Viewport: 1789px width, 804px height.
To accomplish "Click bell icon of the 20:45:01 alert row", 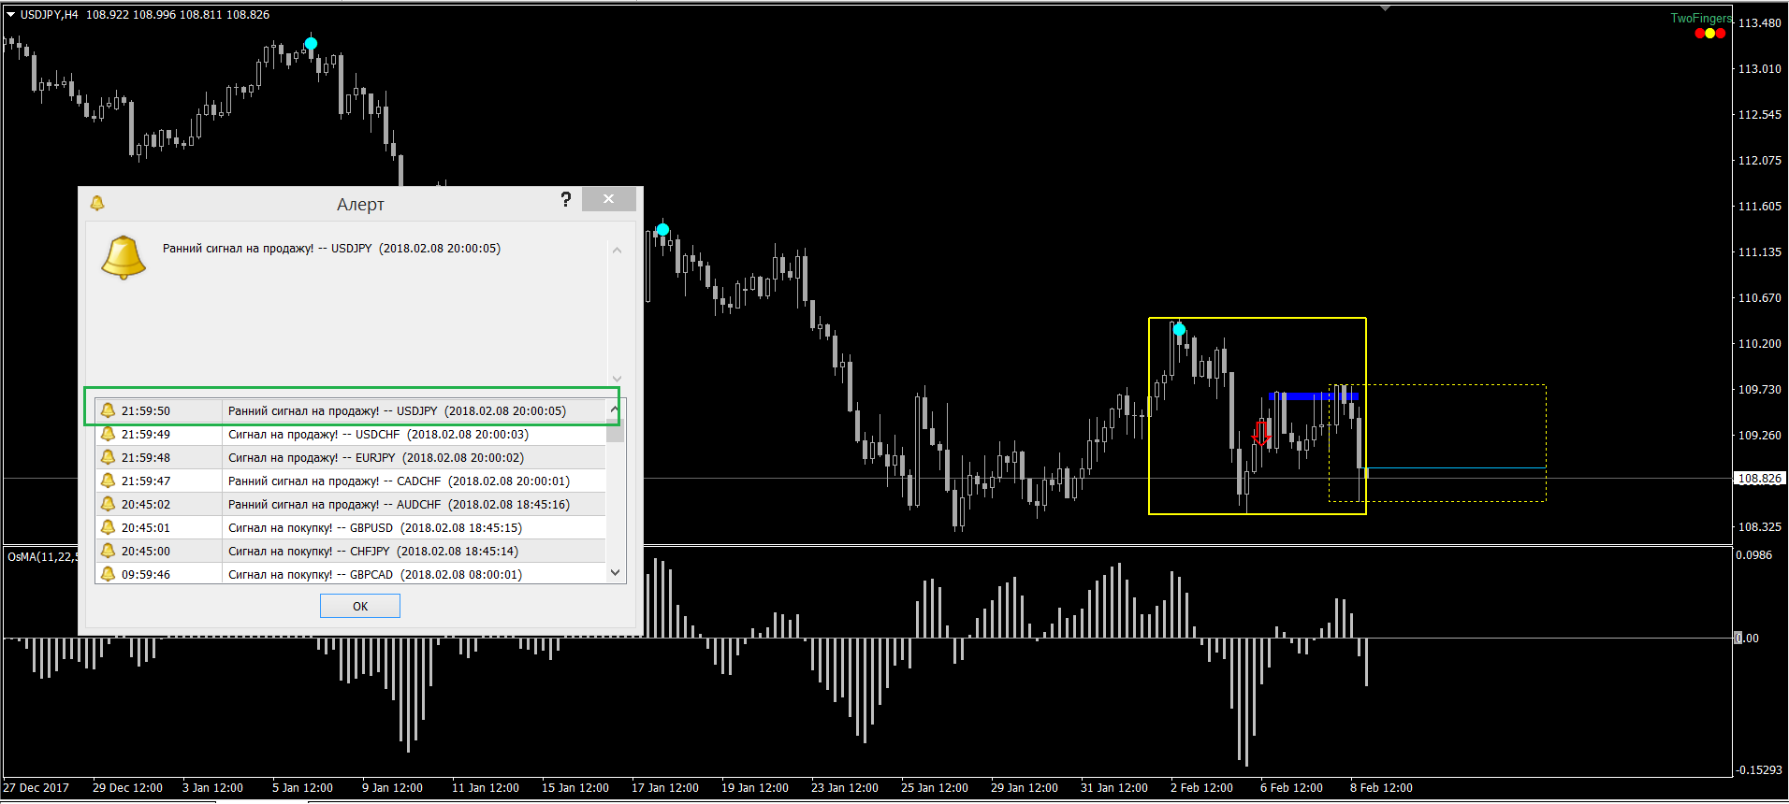I will point(108,527).
